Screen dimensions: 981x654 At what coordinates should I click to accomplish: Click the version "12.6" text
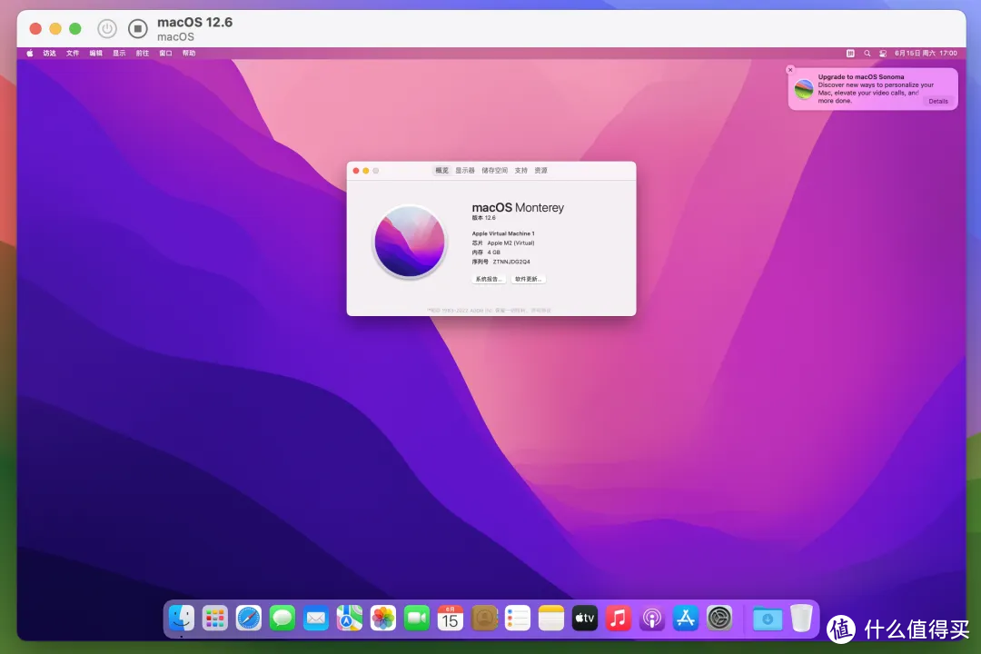click(x=490, y=218)
